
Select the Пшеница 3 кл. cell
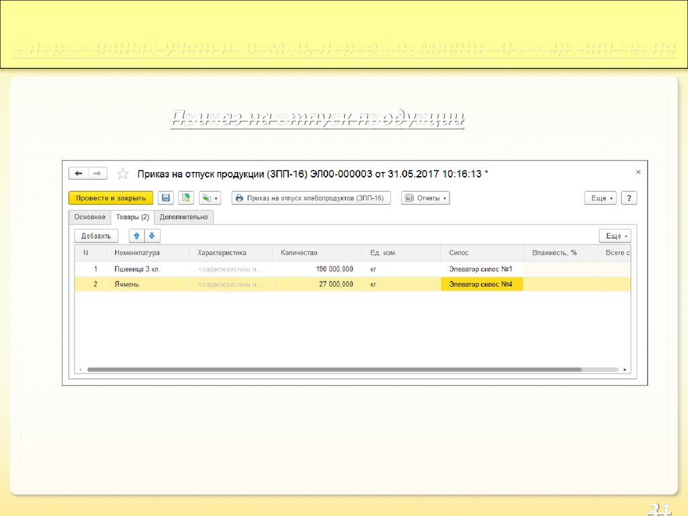click(x=147, y=269)
